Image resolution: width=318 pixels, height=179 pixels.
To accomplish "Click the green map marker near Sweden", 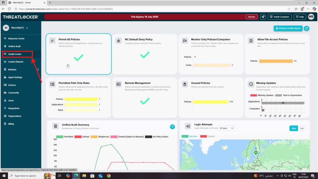I will pos(256,152).
